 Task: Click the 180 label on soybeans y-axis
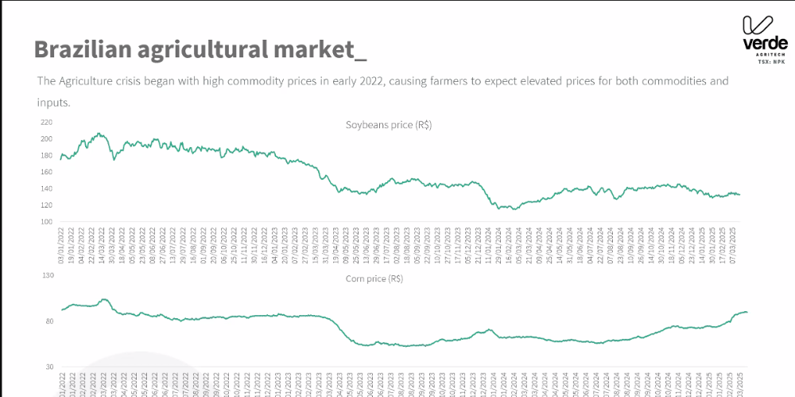(x=46, y=155)
